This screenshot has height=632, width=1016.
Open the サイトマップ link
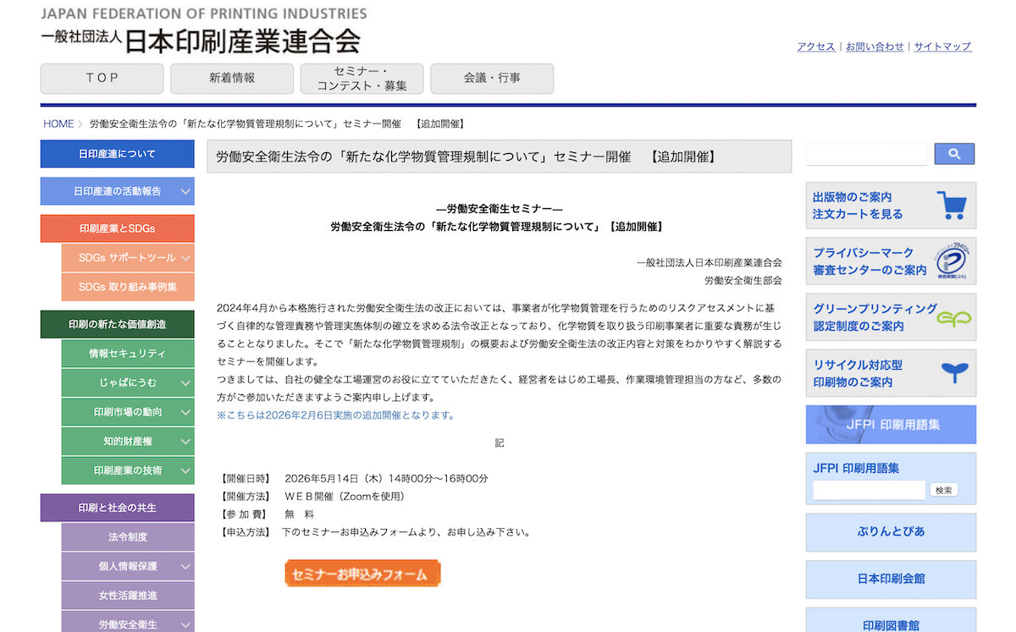(x=942, y=47)
